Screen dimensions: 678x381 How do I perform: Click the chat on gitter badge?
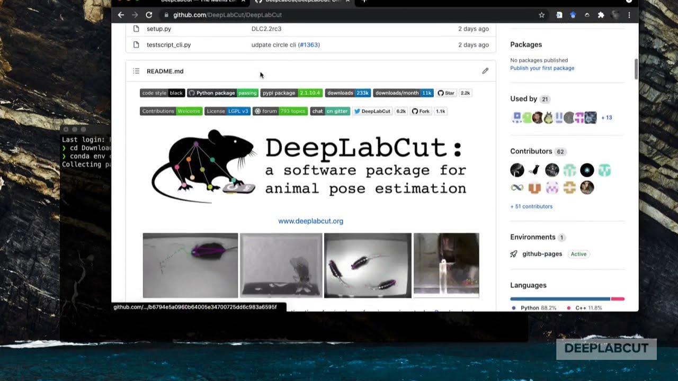pyautogui.click(x=330, y=111)
